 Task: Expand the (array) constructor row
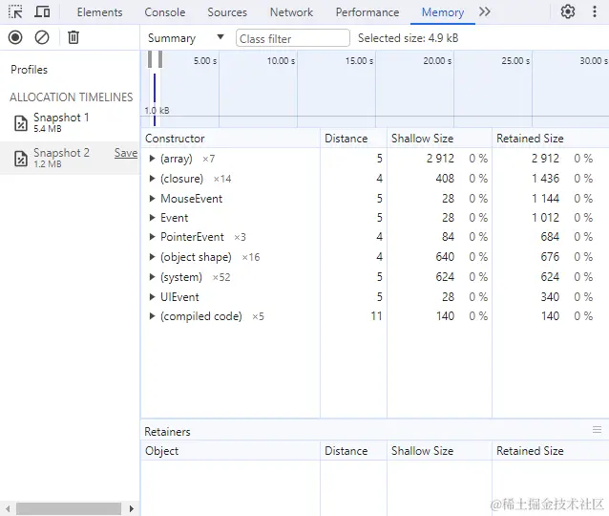click(152, 159)
